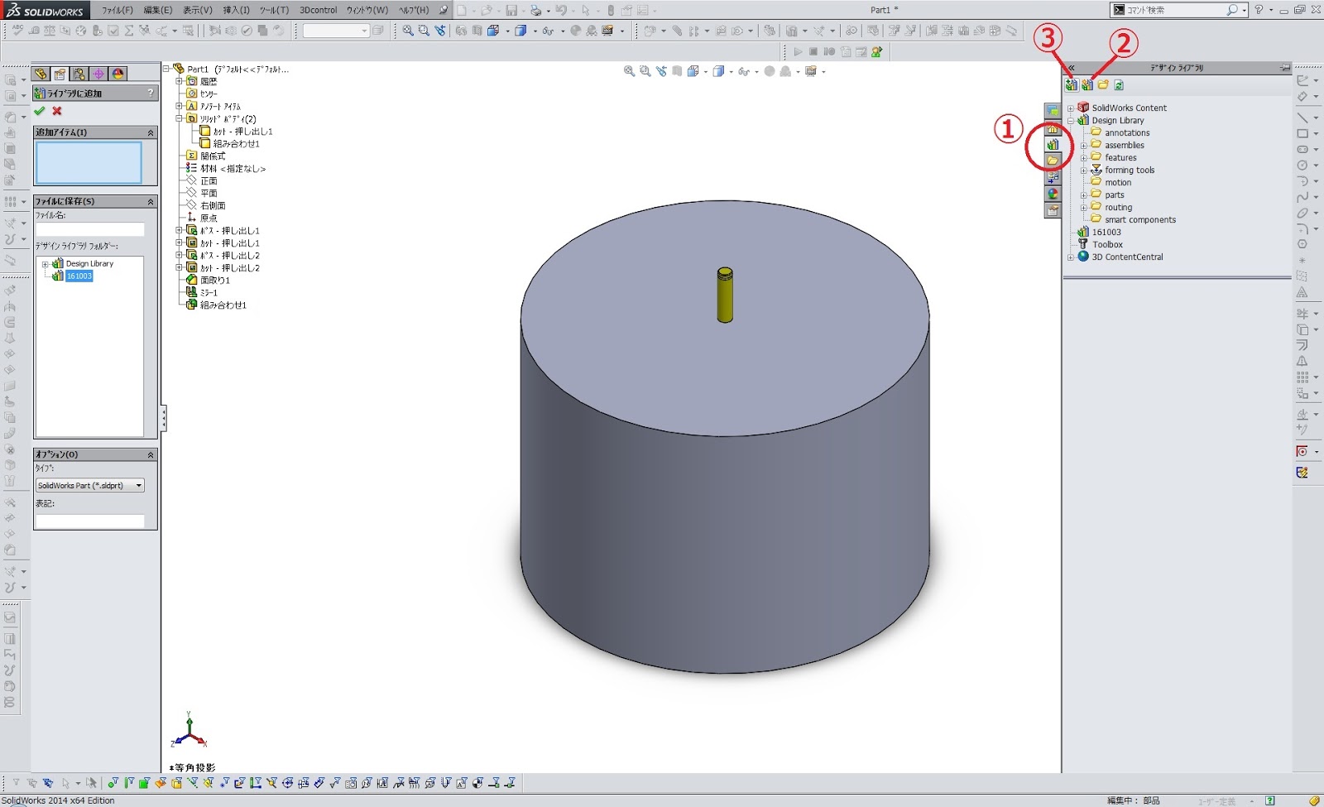Click the Save icon in top toolbar

[511, 10]
